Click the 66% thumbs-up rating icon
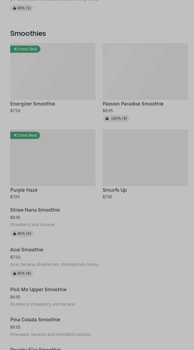Viewport: 194px width, 350px height. coord(14,8)
